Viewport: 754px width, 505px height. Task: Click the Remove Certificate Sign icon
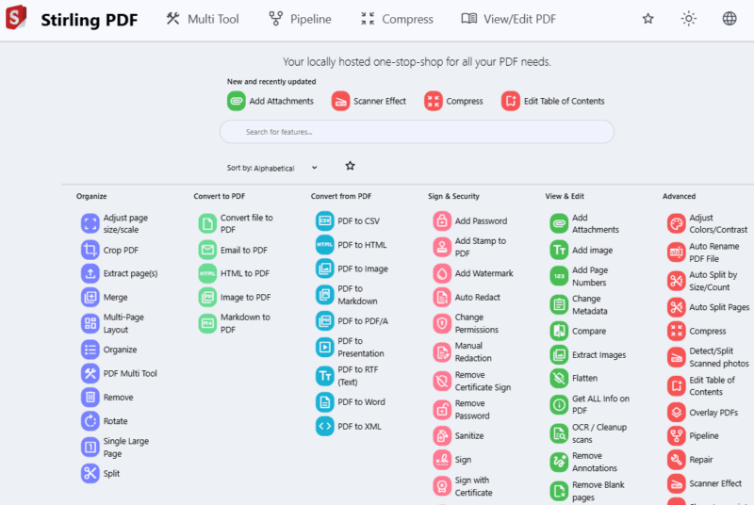pyautogui.click(x=442, y=381)
